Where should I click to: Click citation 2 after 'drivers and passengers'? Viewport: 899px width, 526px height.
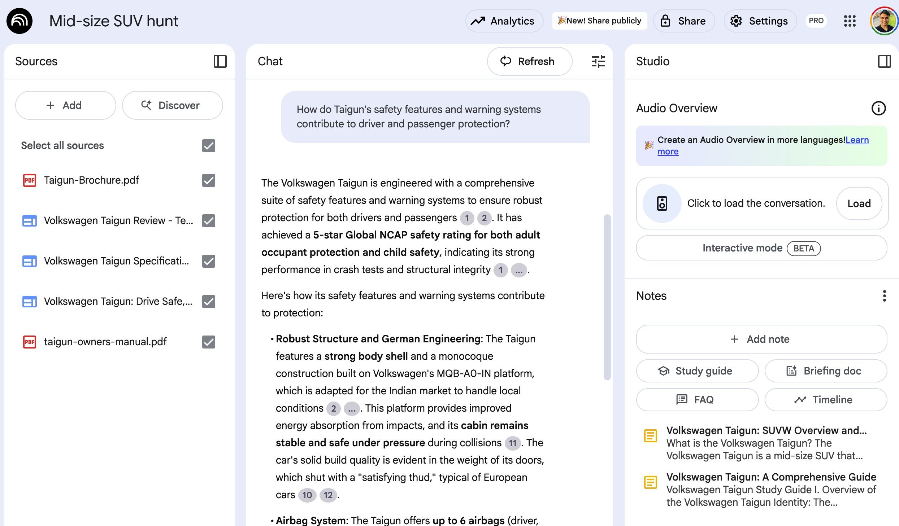point(484,218)
